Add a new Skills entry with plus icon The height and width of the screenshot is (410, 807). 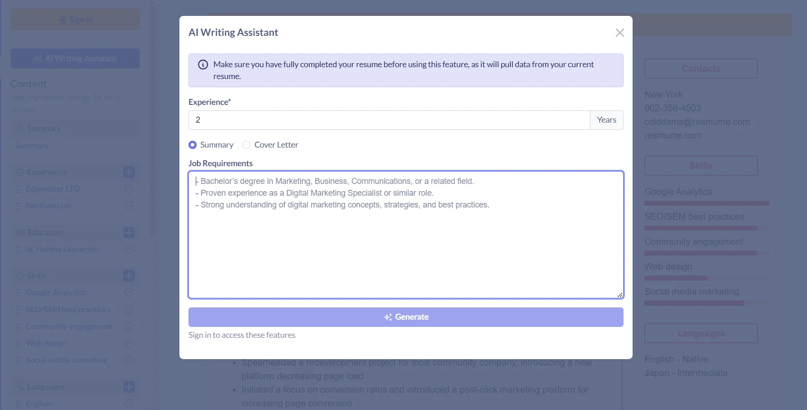129,276
